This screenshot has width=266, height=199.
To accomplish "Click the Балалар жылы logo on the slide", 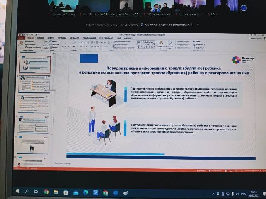I will coord(243,60).
